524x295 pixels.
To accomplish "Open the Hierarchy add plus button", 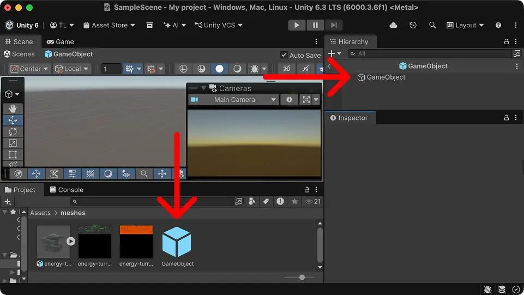I will click(x=334, y=53).
